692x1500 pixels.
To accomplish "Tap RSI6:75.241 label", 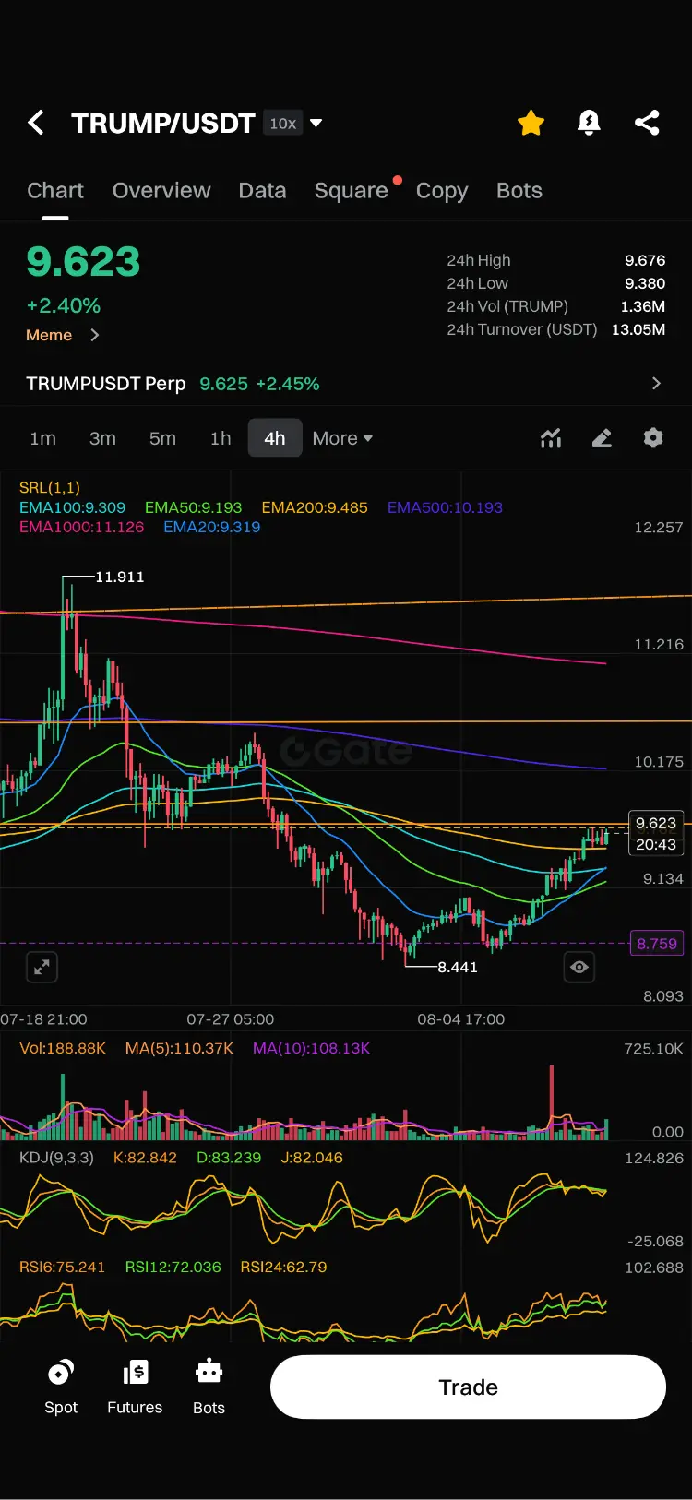I will (x=62, y=1267).
